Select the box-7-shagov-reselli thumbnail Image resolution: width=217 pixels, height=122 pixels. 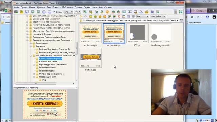click(161, 34)
